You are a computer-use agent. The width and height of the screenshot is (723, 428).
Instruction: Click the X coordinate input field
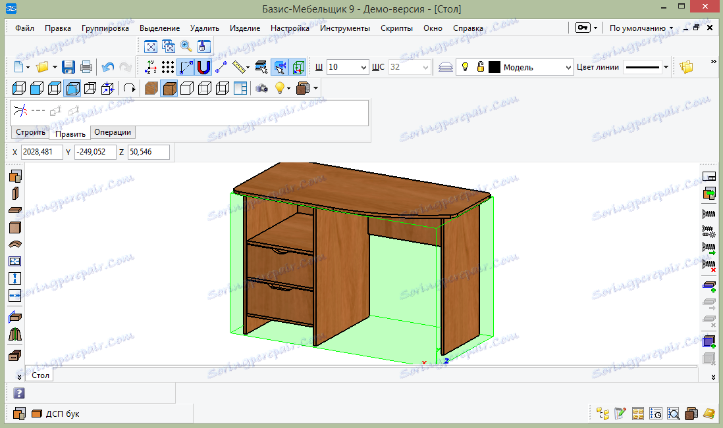click(x=41, y=152)
